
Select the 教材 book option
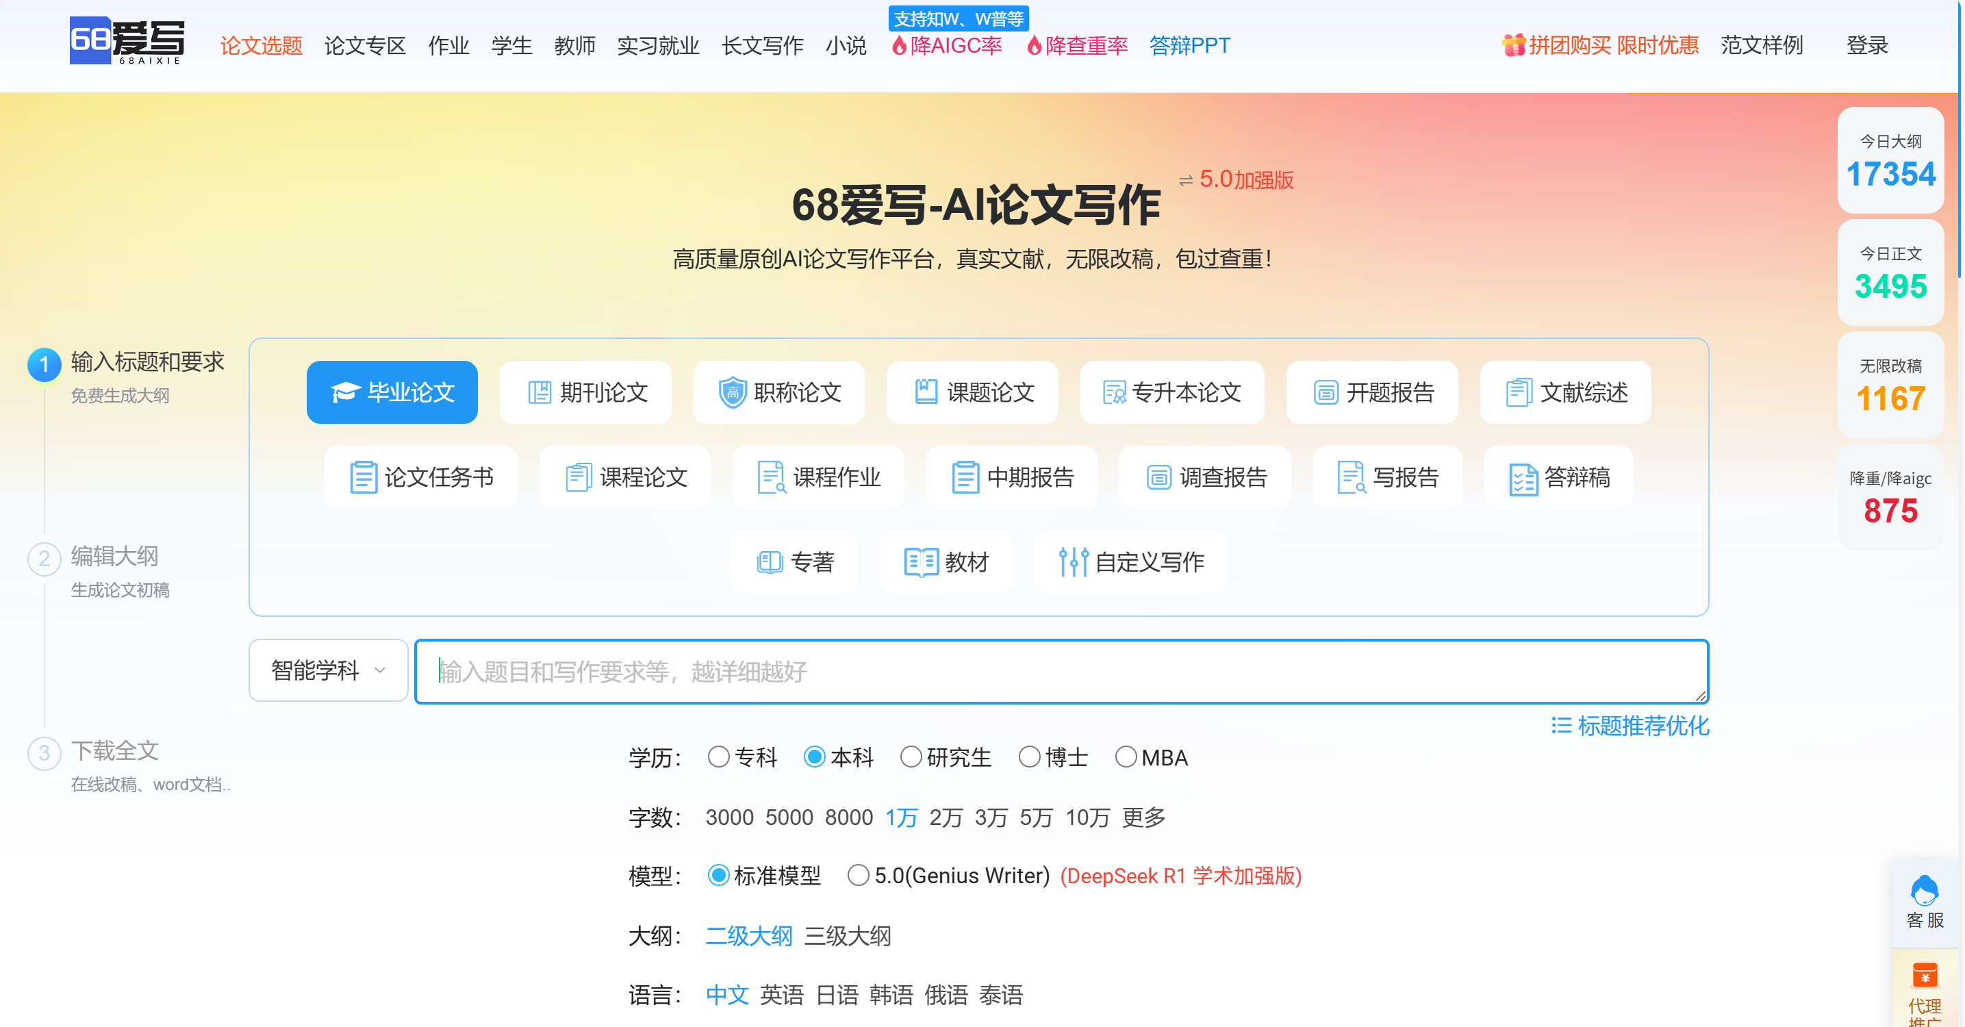point(946,562)
